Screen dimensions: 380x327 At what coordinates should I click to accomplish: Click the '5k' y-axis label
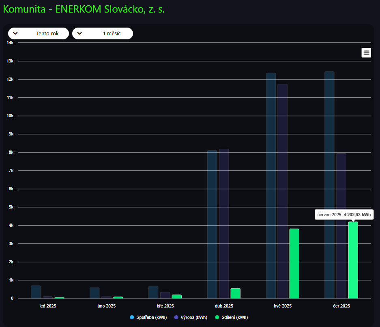[11, 207]
